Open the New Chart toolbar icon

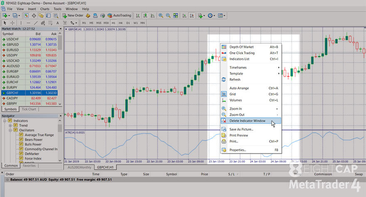(5, 16)
